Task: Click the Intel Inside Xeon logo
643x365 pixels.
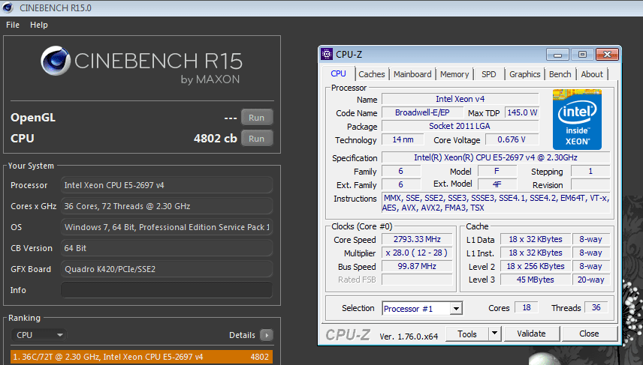Action: click(x=577, y=119)
